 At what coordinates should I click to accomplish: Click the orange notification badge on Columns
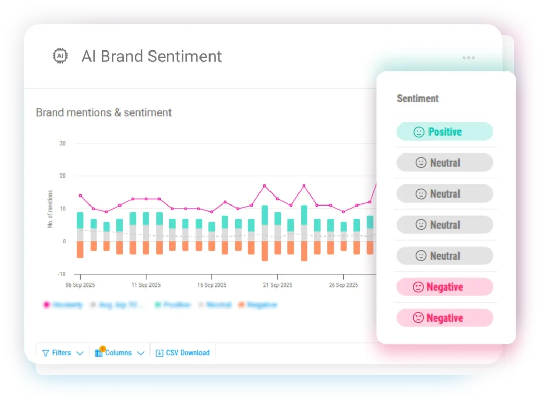click(x=103, y=348)
